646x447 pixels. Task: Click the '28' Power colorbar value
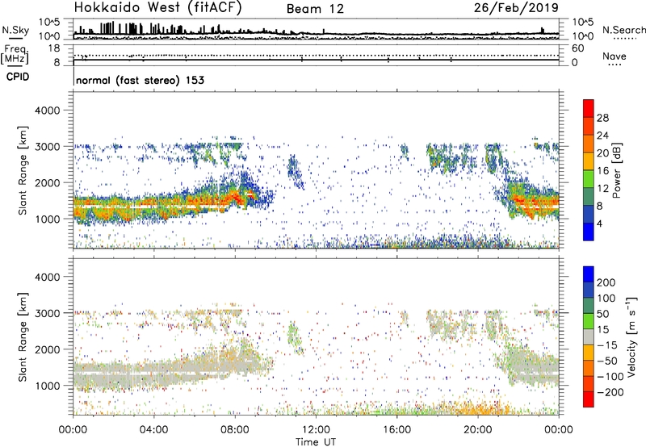pyautogui.click(x=602, y=118)
